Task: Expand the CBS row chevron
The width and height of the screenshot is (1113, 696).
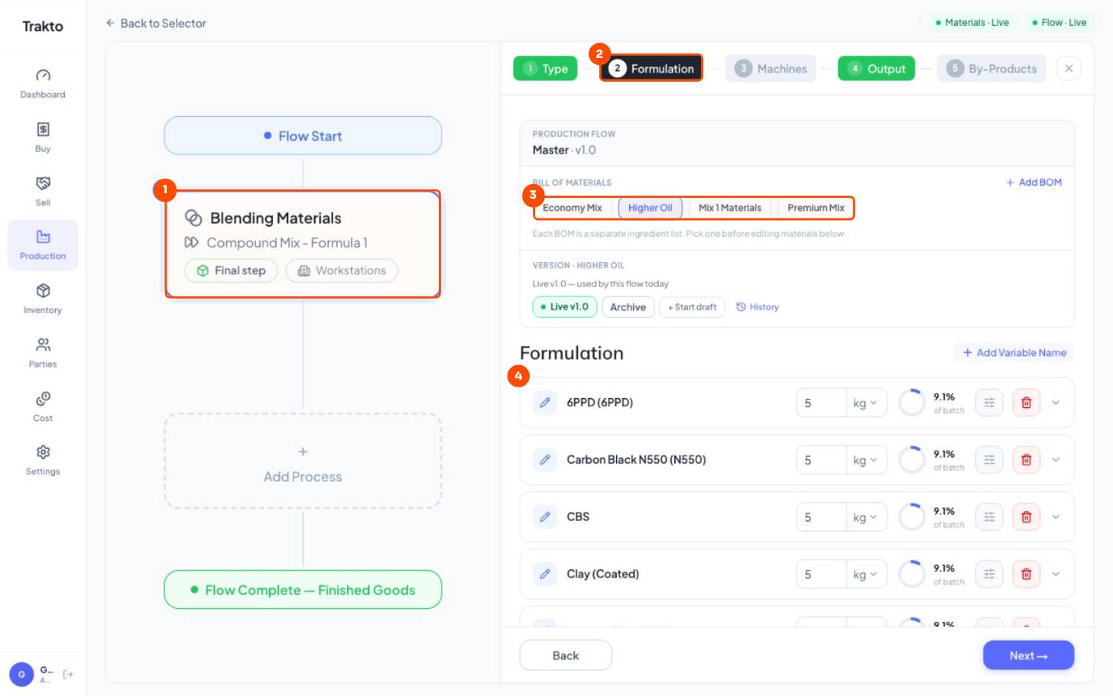Action: coord(1056,517)
